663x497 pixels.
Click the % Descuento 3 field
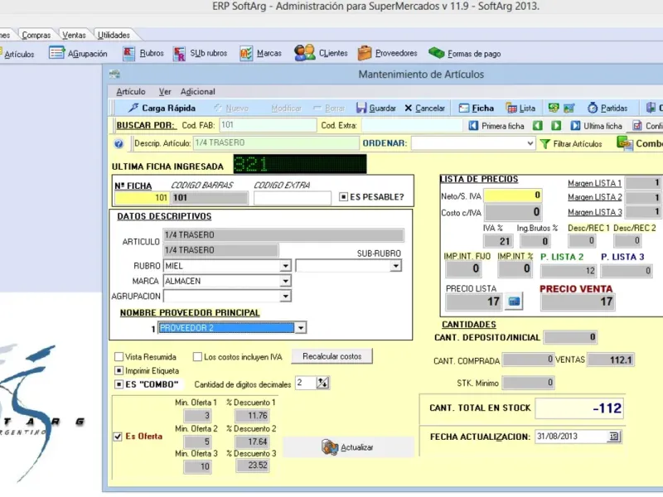253,466
